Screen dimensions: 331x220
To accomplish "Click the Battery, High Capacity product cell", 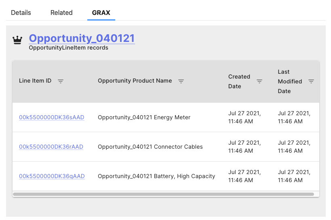I will pos(156,176).
